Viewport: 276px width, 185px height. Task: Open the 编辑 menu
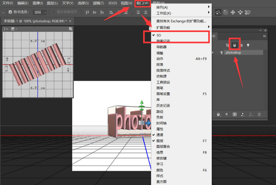[23, 3]
